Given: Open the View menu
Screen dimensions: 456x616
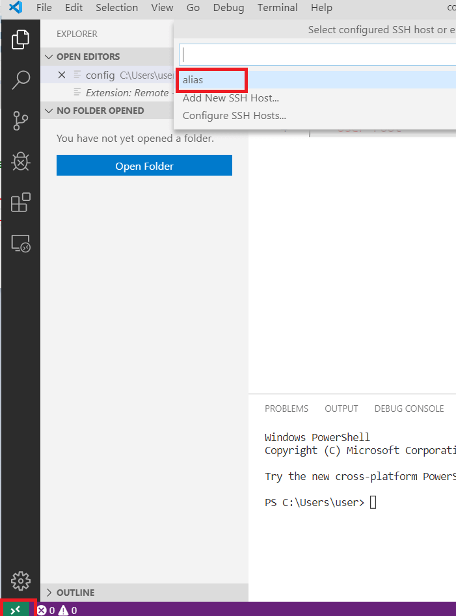Looking at the screenshot, I should (x=162, y=7).
